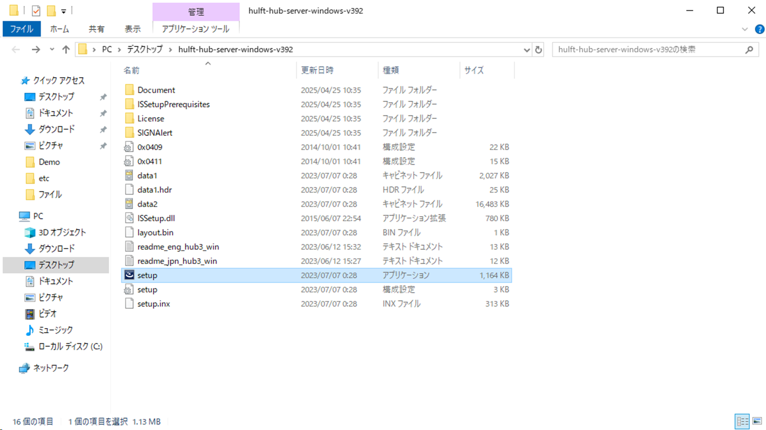This screenshot has width=766, height=430.
Task: Click the properties checkmark quick access icon
Action: tap(36, 10)
